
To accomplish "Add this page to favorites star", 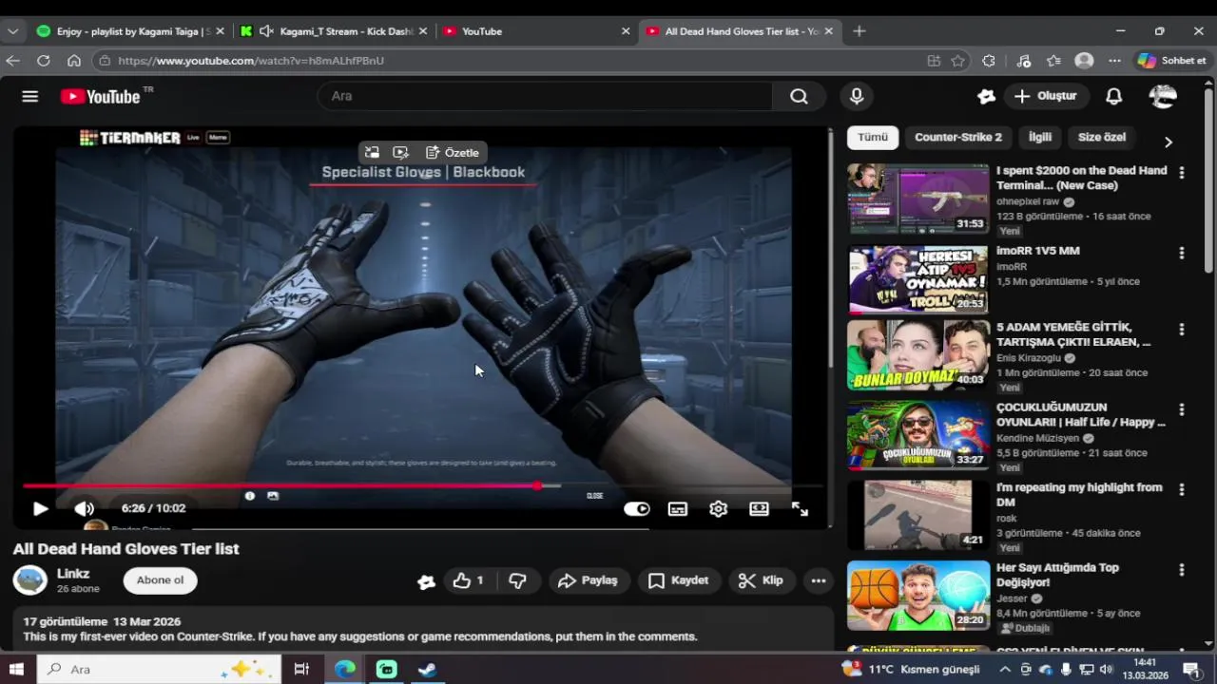I will click(x=958, y=60).
